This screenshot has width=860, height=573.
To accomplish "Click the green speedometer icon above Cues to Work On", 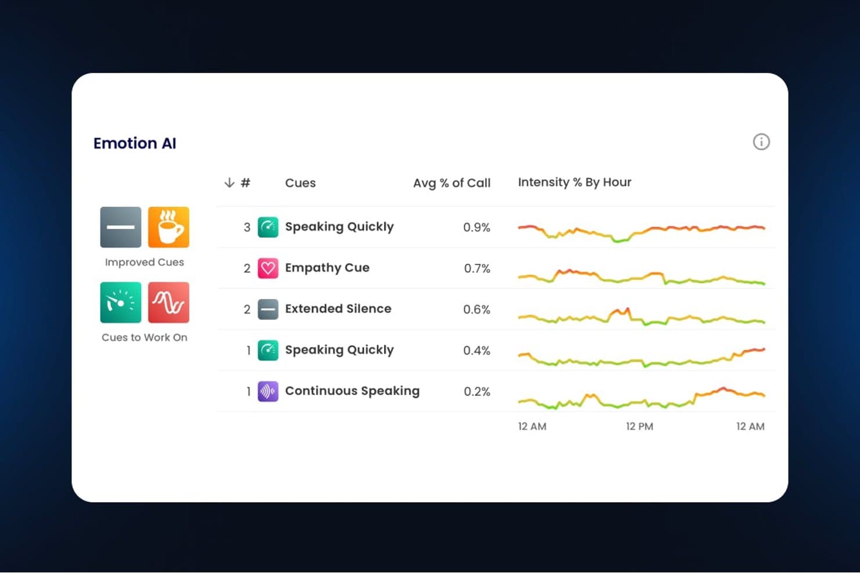I will [x=121, y=302].
